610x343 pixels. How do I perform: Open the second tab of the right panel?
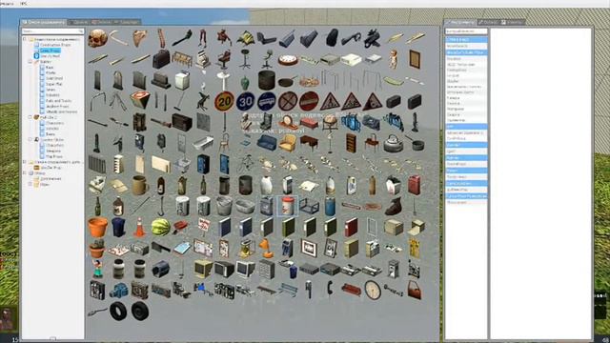(x=488, y=22)
